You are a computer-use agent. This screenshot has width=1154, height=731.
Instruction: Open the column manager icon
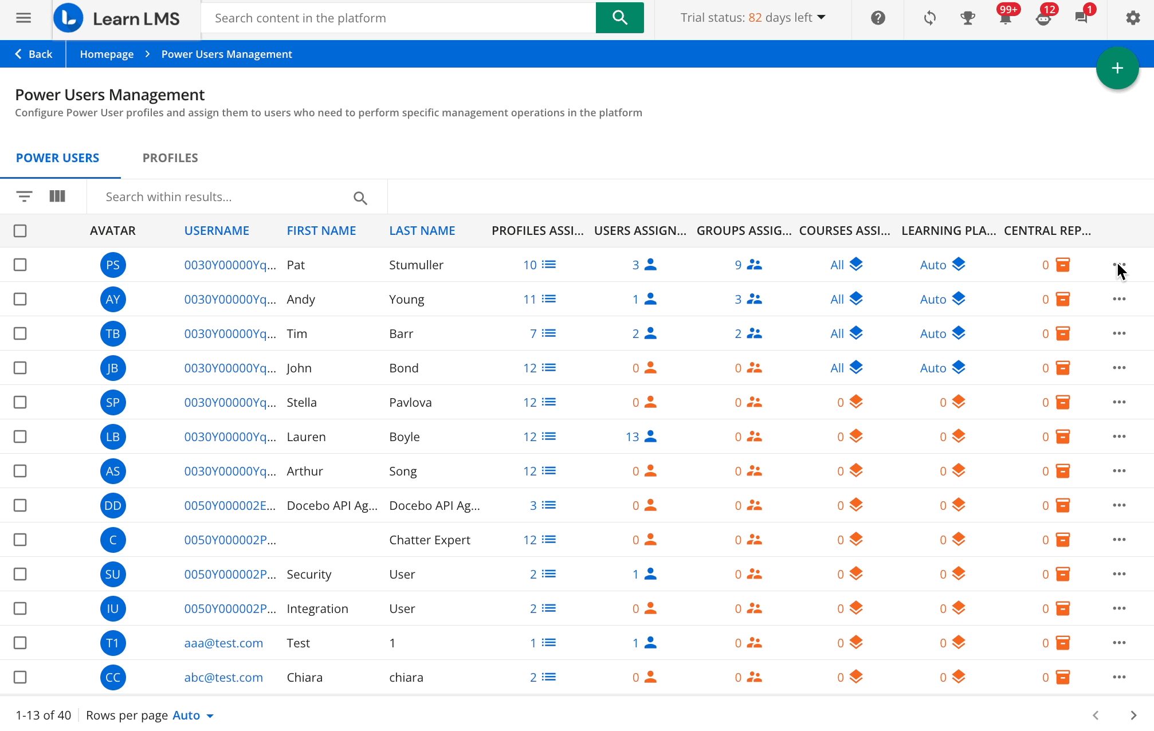click(57, 196)
